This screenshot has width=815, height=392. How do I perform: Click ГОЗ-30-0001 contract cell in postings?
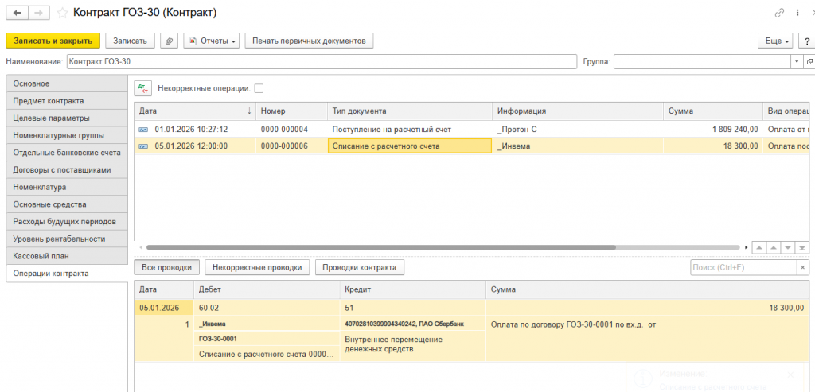pos(267,339)
